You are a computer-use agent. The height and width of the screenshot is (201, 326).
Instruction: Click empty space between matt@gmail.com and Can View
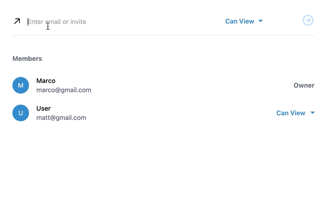179,114
